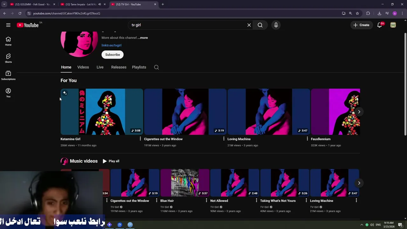The width and height of the screenshot is (407, 229).
Task: Open the browser extensions puzzle icon
Action: 368,13
